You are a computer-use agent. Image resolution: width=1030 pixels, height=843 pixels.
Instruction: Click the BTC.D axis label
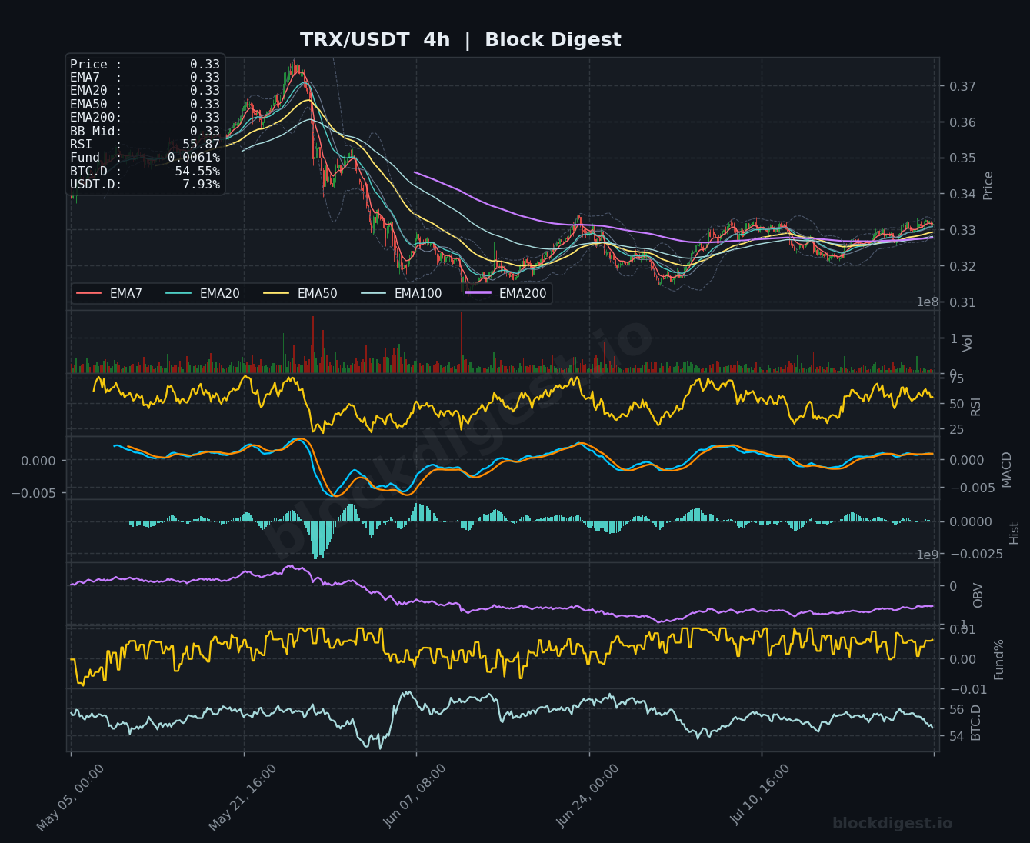click(x=976, y=722)
